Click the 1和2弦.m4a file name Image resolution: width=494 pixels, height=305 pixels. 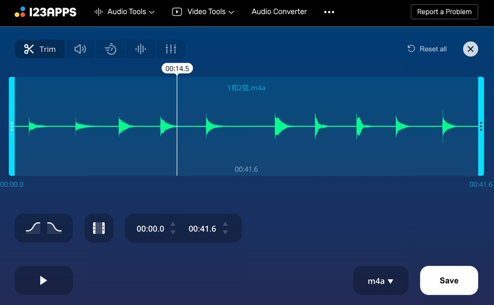point(246,88)
